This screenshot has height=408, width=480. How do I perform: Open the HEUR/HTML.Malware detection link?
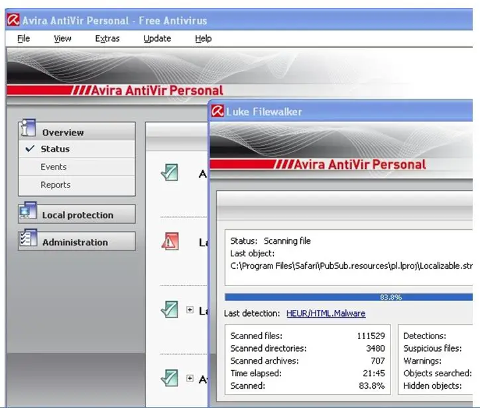326,313
